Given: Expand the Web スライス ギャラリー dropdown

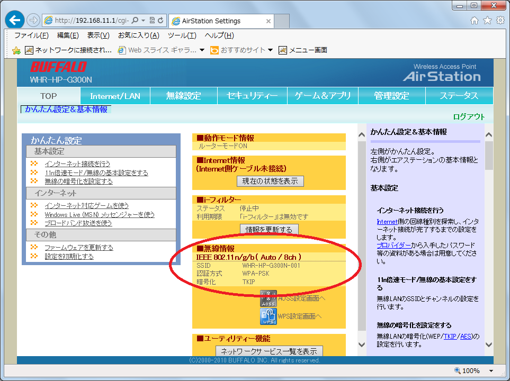Looking at the screenshot, I should coord(202,50).
